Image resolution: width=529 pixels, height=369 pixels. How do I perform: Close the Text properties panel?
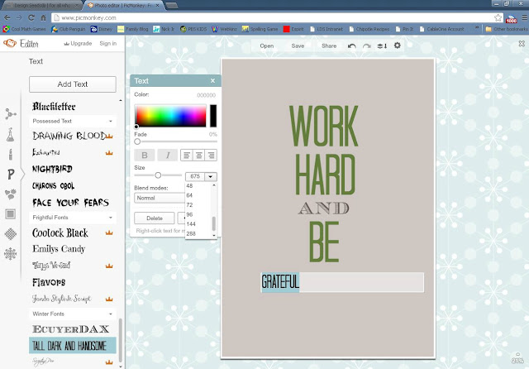click(212, 81)
